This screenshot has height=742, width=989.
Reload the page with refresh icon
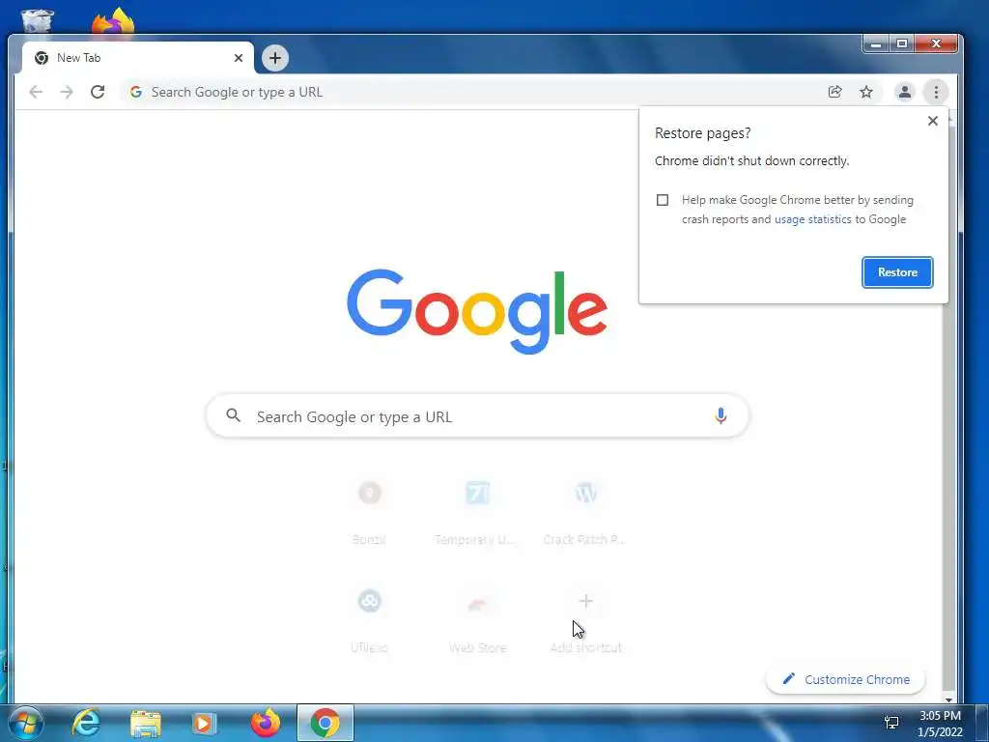(98, 92)
